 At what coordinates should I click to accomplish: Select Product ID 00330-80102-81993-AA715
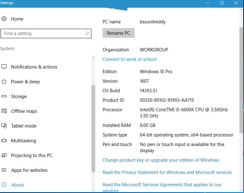[x=167, y=100]
